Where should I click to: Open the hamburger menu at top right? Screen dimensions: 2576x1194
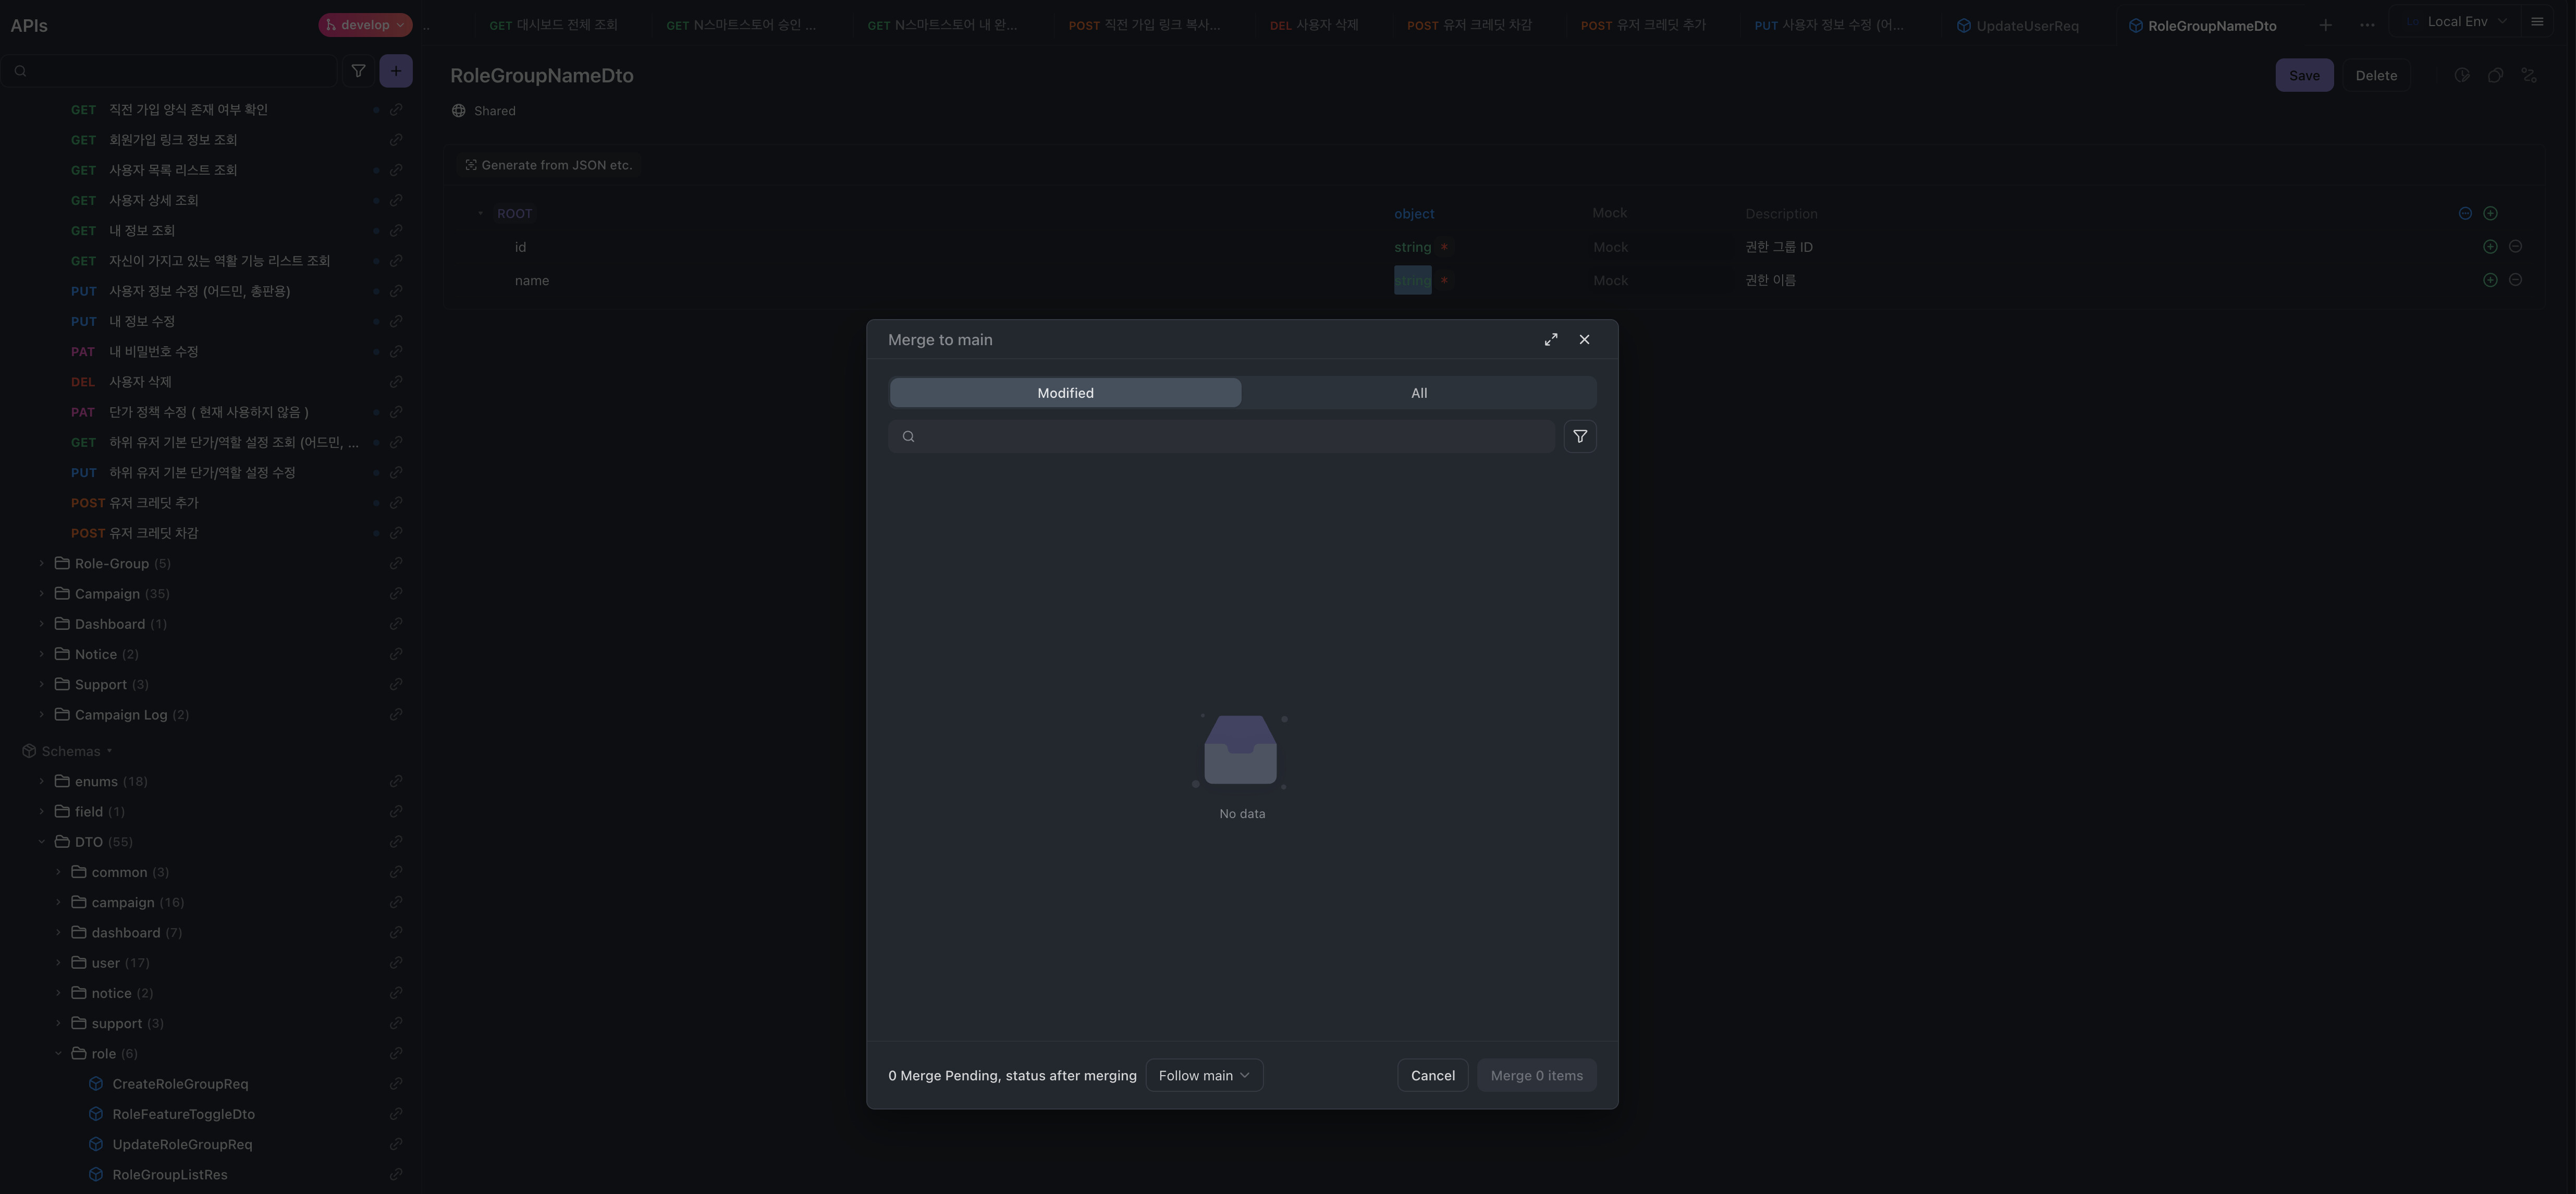tap(2537, 21)
